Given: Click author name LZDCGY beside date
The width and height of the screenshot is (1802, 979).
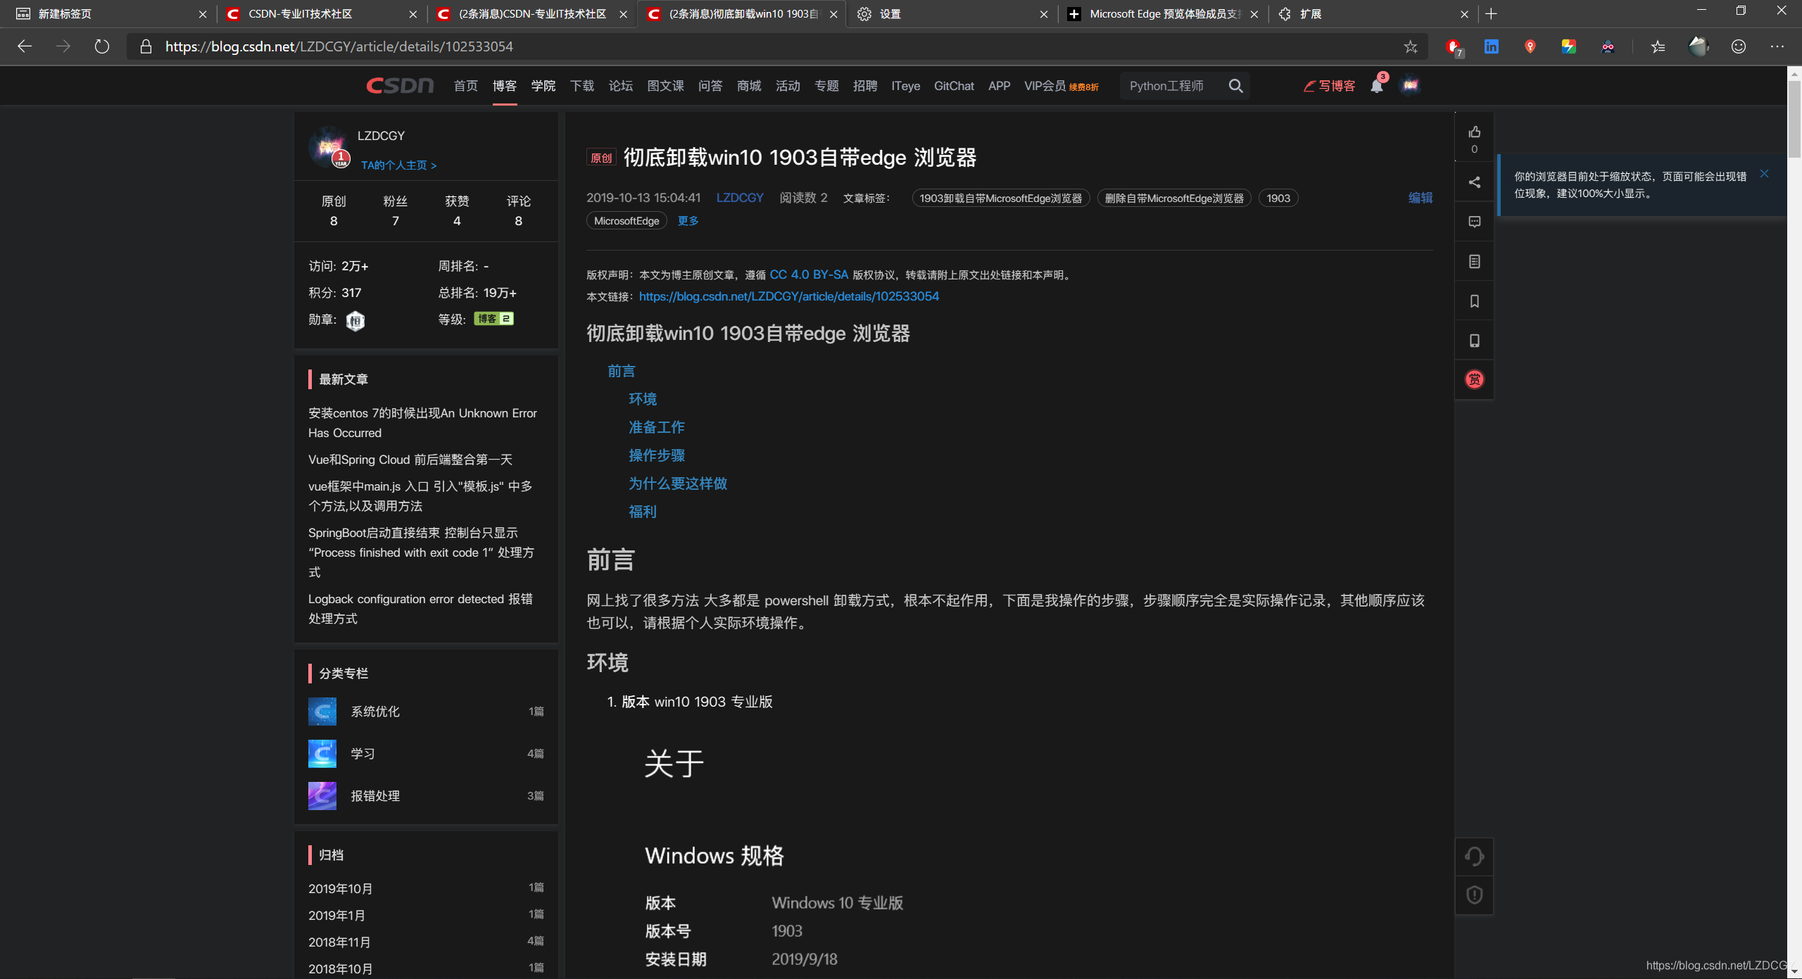Looking at the screenshot, I should pos(739,198).
